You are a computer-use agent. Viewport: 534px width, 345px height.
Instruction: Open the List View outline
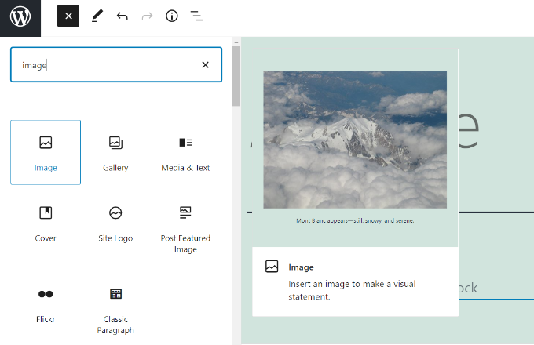(196, 16)
